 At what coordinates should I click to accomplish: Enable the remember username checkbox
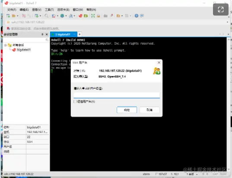click(x=75, y=102)
